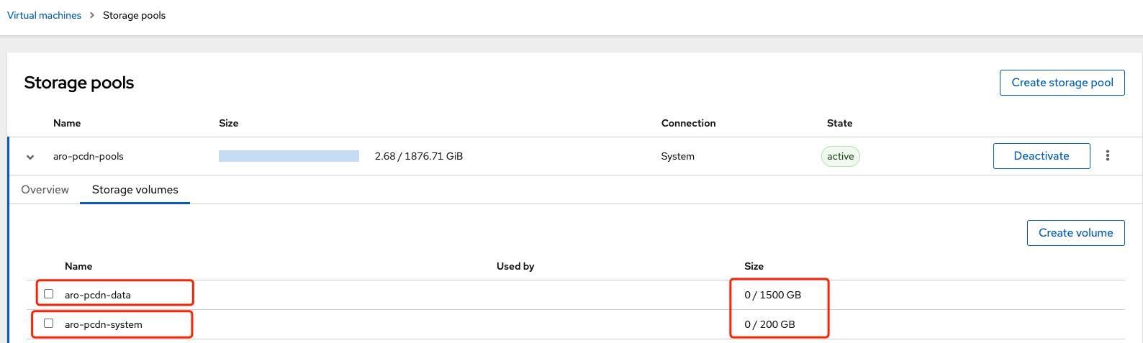
Task: Switch to the Overview tab
Action: 45,190
